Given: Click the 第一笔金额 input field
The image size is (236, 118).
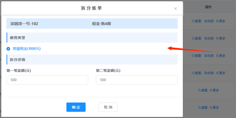Looking at the screenshot, I should 47,80.
